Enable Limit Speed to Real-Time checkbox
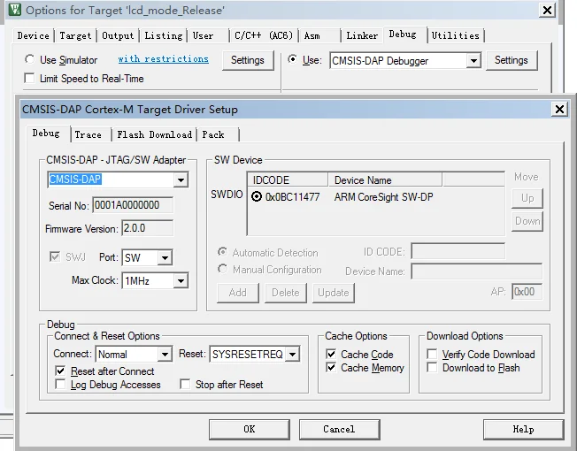 [x=29, y=78]
